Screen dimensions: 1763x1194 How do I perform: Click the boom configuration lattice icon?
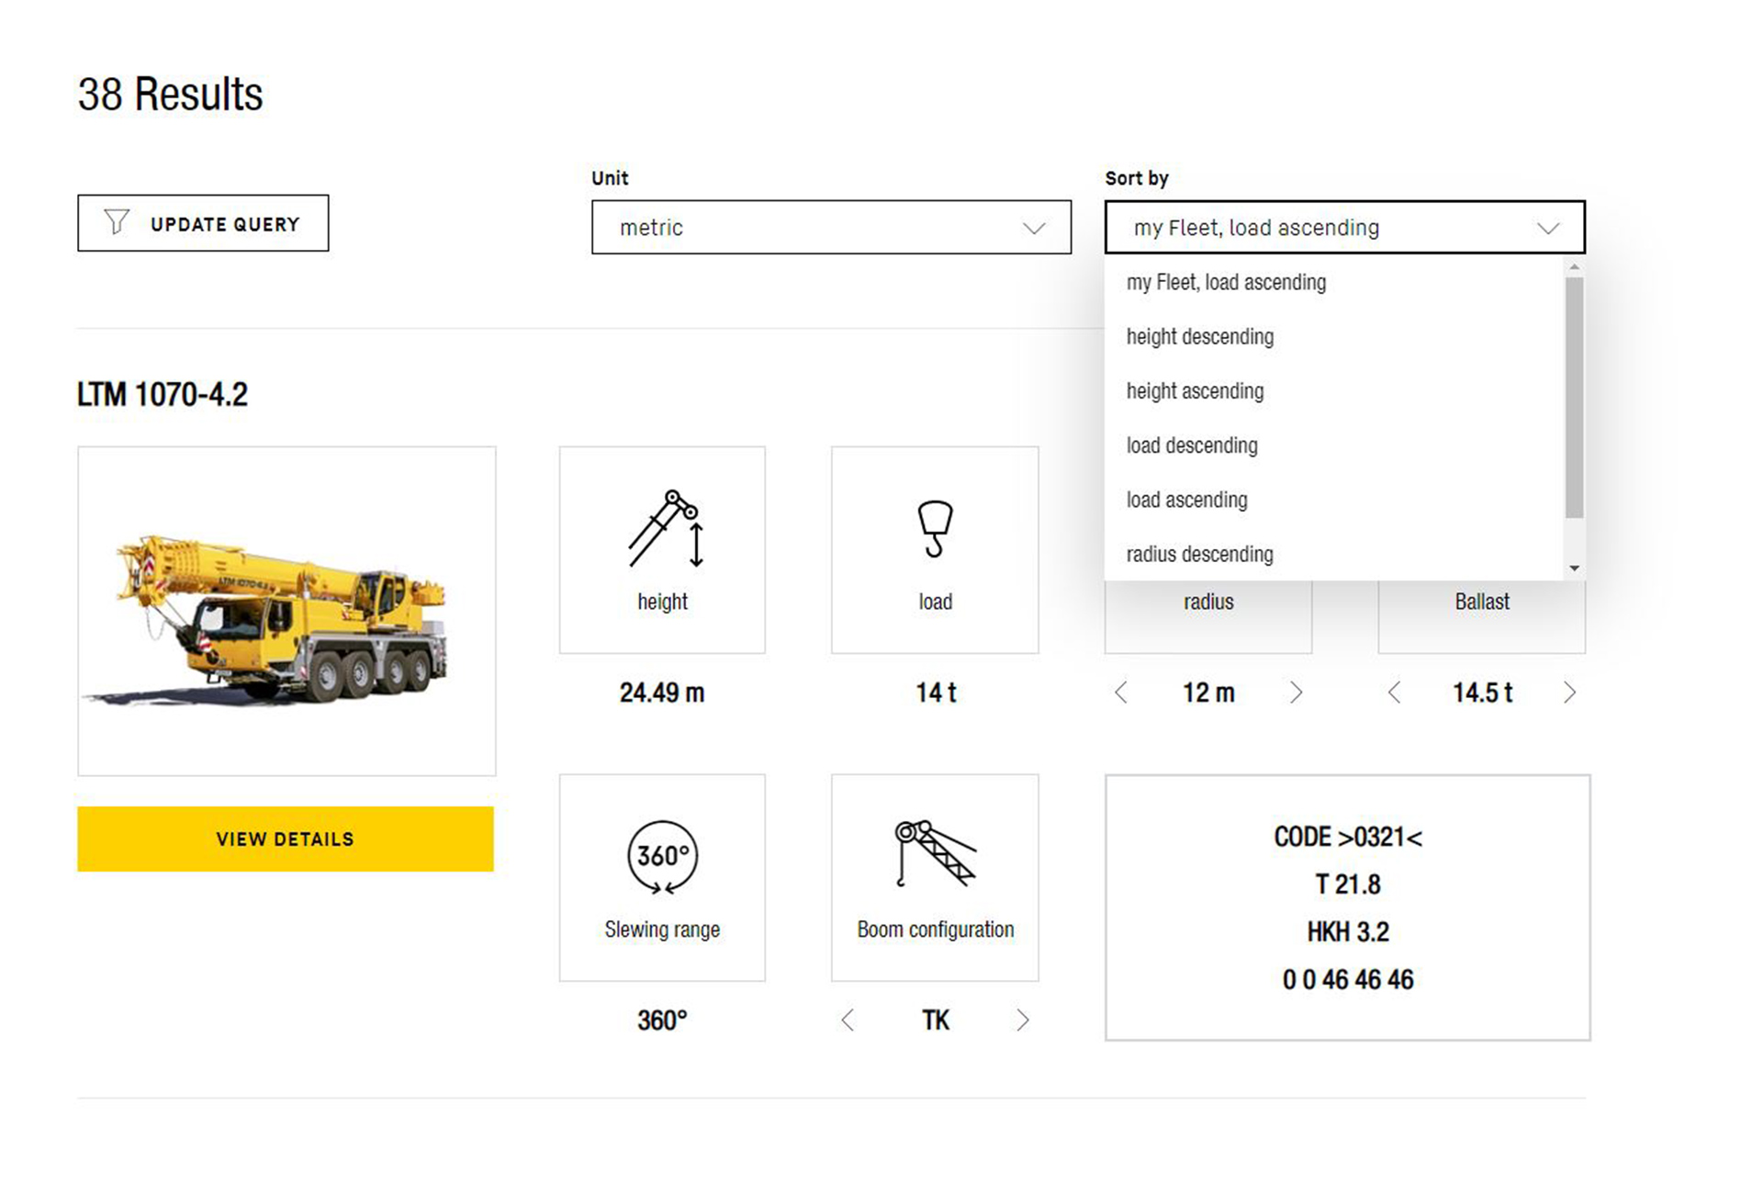(935, 854)
